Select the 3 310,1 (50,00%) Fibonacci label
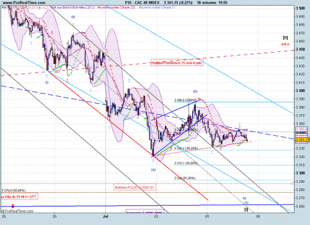Screen dimensions: 310x225 [x=186, y=163]
